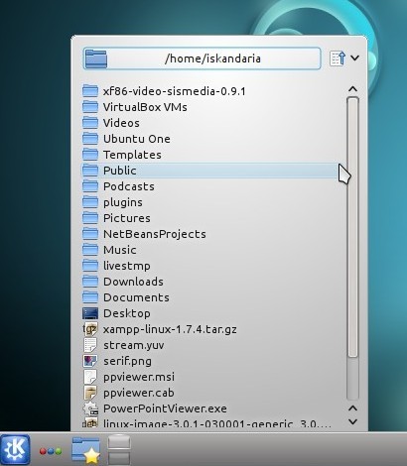Select the file name ppviewer.msi
The height and width of the screenshot is (466, 407).
click(139, 377)
